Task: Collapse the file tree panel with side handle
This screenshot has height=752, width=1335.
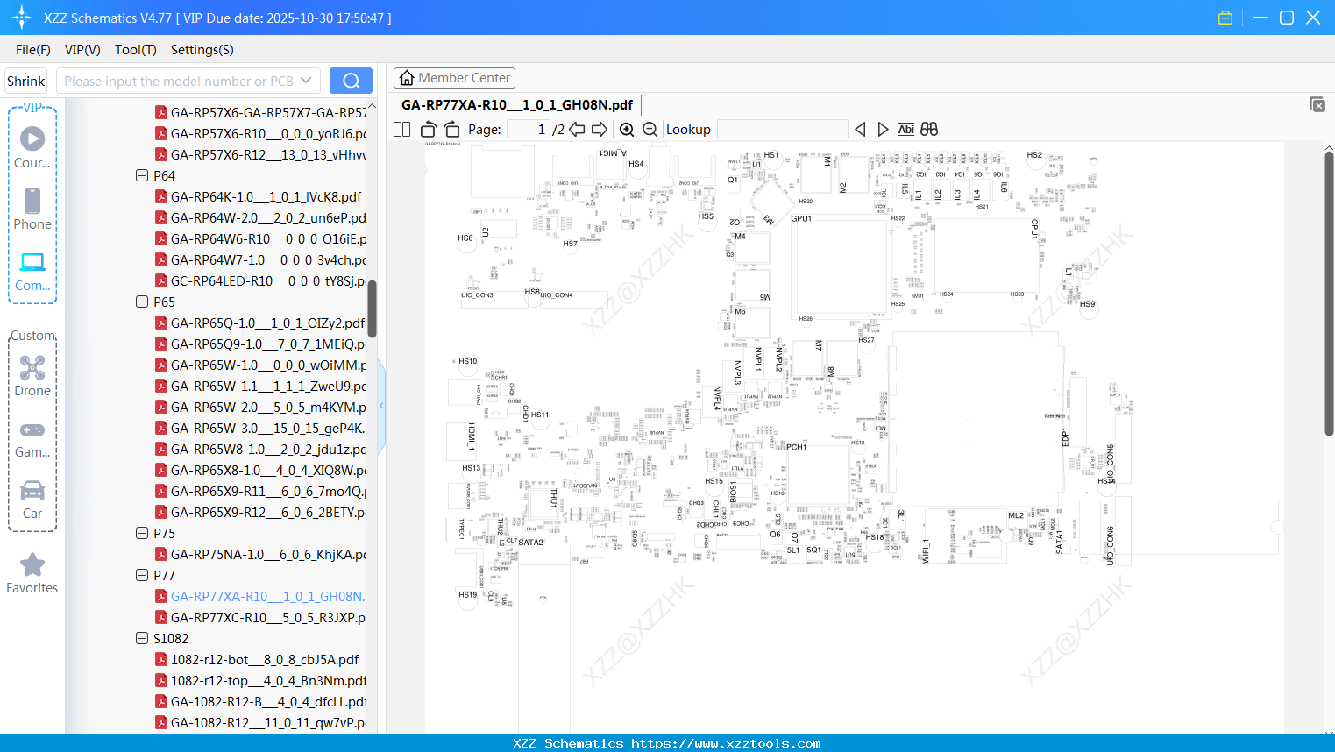Action: (381, 406)
